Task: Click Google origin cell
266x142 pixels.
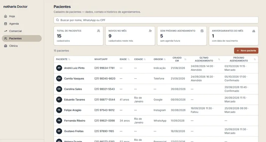Action: 158,100
